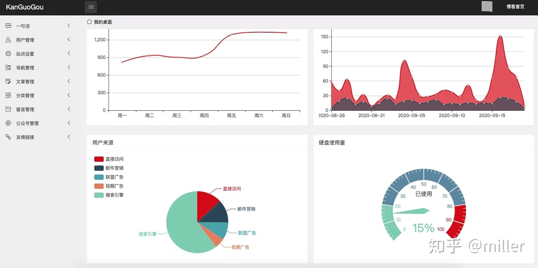
Task: Expand the 留言管理 menu chevron
Action: pyautogui.click(x=69, y=109)
